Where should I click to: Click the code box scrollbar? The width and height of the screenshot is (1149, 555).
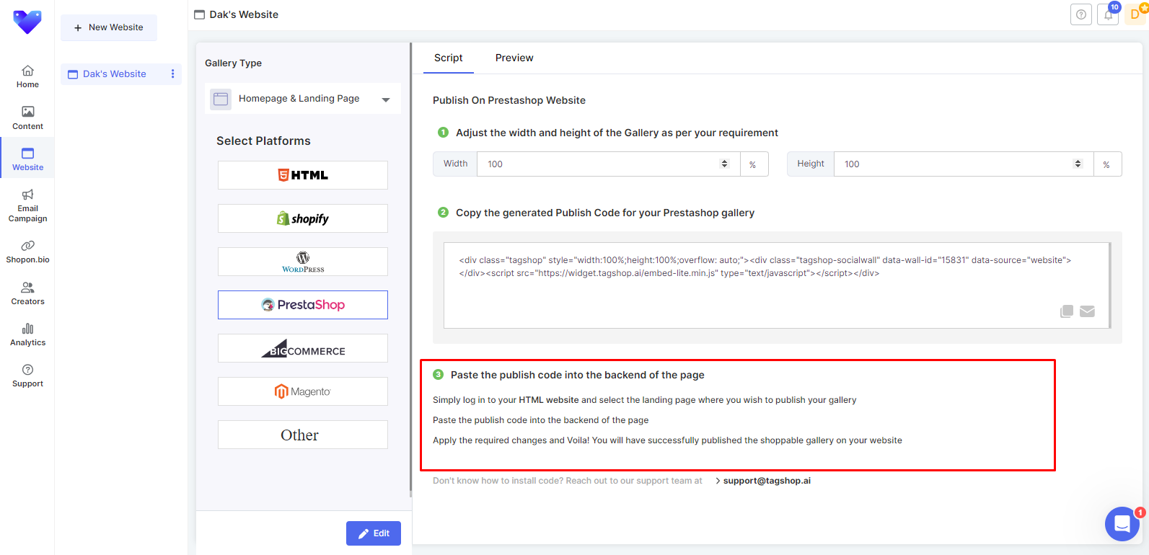click(x=1110, y=285)
